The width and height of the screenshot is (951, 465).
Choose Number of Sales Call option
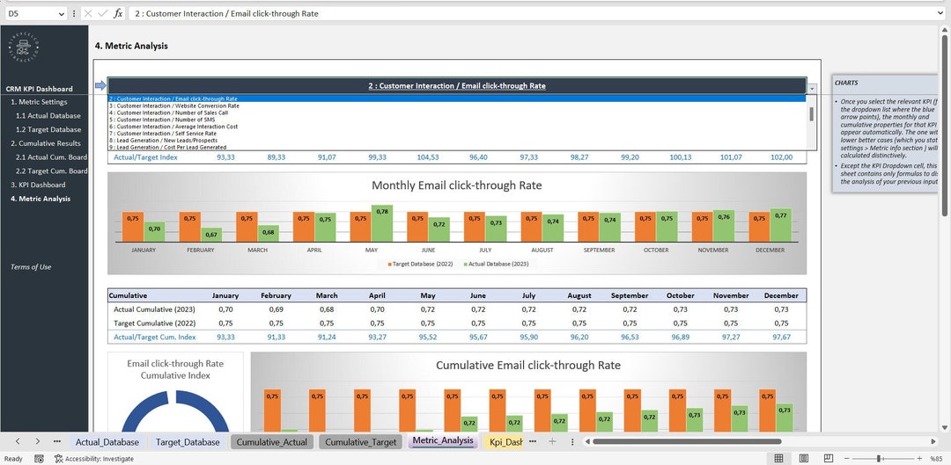457,113
